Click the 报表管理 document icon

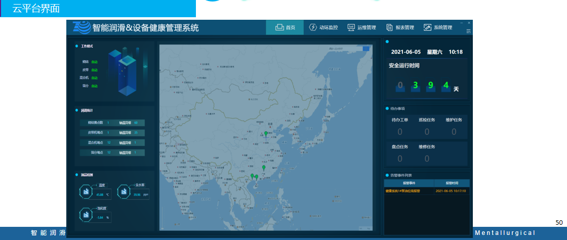coord(389,27)
